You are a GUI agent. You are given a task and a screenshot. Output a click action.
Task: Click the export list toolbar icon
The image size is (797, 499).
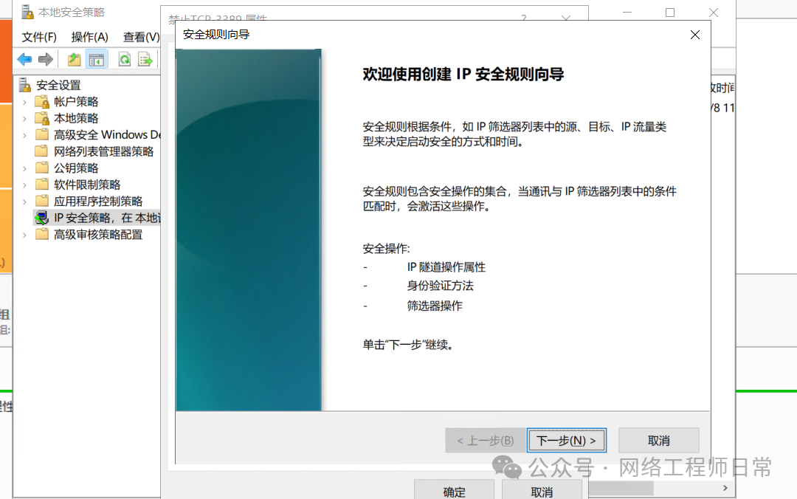tap(145, 60)
